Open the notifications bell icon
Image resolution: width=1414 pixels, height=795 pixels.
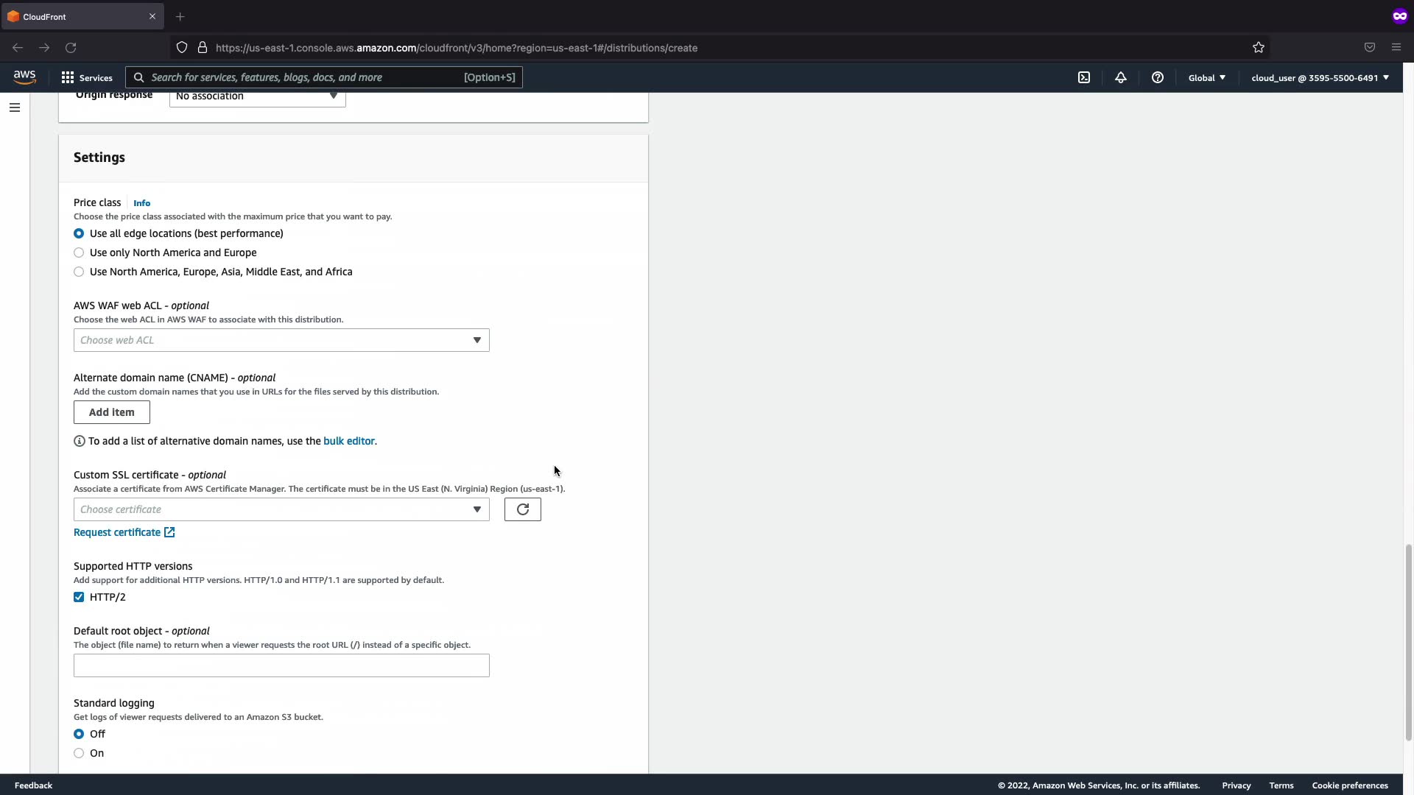1120,77
